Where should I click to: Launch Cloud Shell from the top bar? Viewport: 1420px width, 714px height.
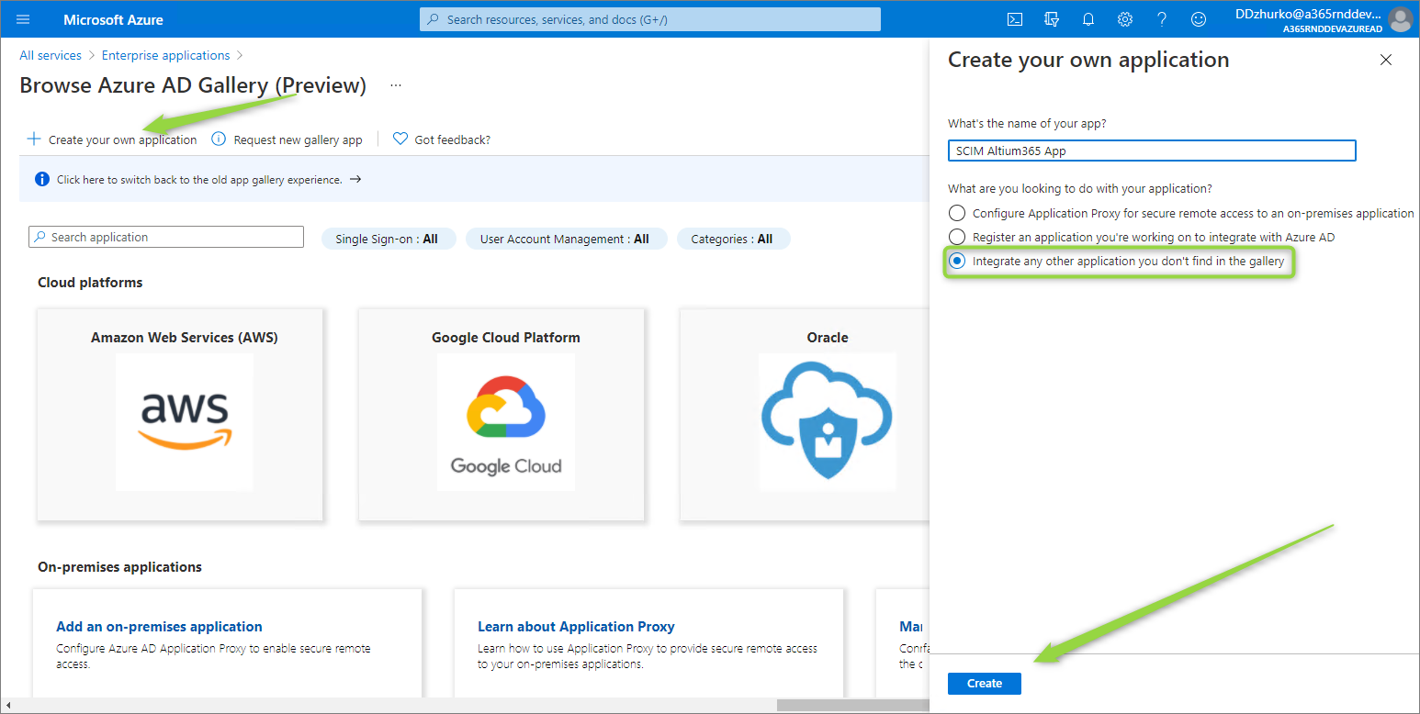click(1015, 19)
